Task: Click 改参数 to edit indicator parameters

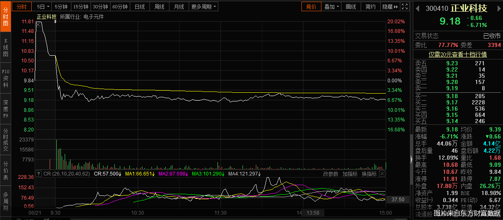Action: tap(331, 174)
